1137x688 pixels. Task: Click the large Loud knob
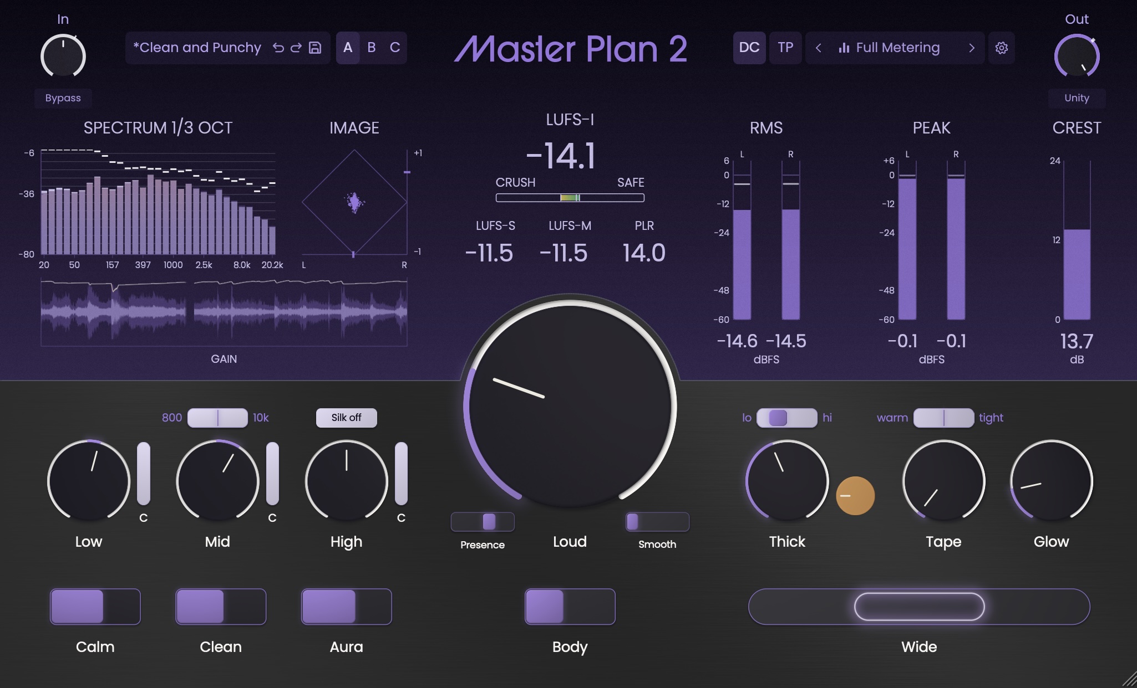570,406
